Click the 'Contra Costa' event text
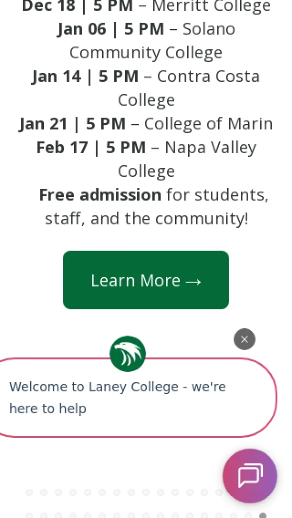 click(x=208, y=76)
